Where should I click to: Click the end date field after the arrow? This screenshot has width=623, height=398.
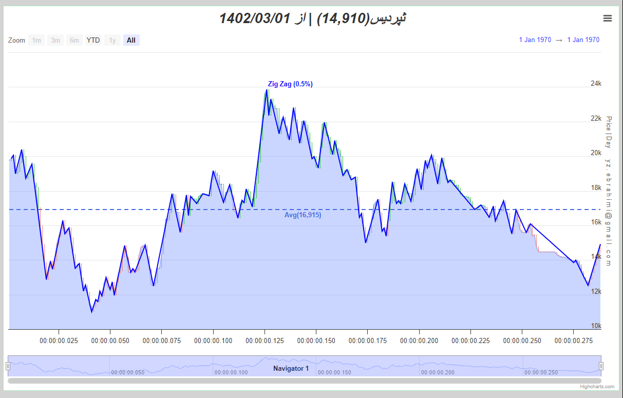point(583,40)
